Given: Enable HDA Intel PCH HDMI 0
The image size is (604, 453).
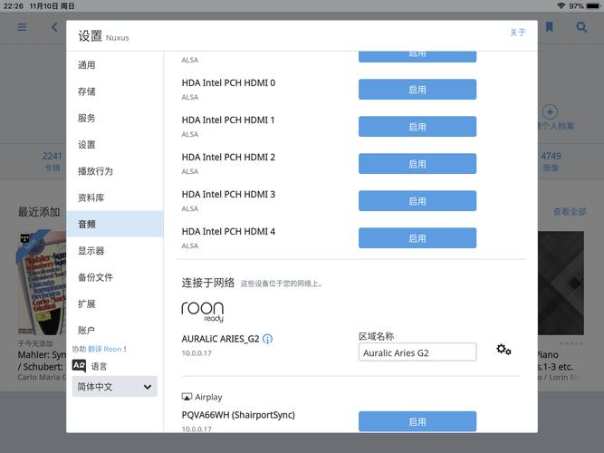Looking at the screenshot, I should [417, 90].
